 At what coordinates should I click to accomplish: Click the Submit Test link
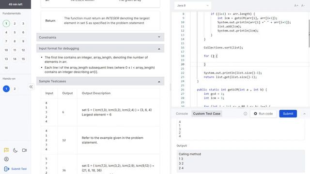point(19,169)
